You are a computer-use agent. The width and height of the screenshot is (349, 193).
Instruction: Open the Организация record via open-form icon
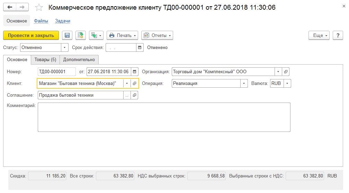pos(286,72)
